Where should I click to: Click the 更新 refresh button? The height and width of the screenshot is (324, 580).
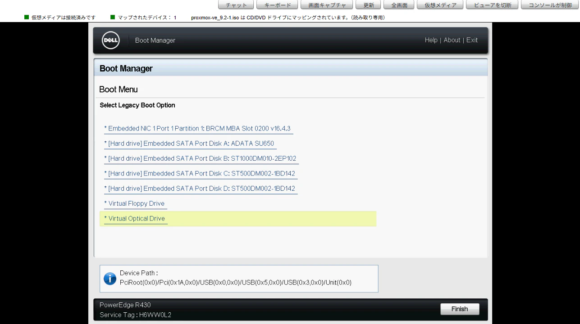click(369, 5)
